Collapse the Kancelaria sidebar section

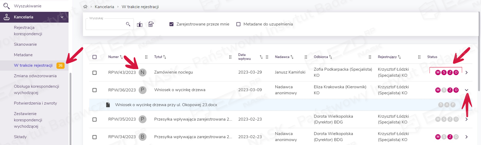click(62, 17)
